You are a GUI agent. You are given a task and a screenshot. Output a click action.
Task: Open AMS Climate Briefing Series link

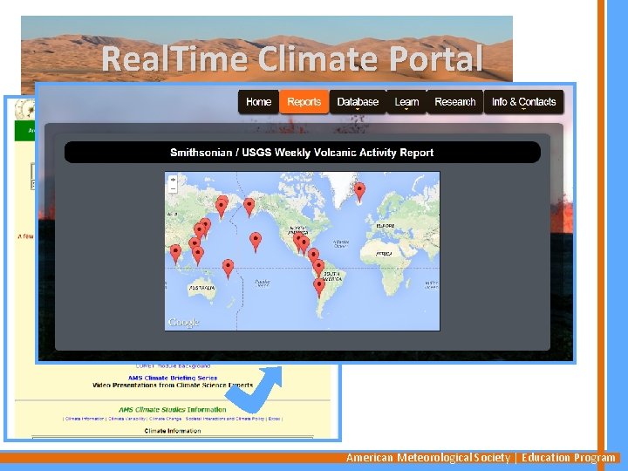tap(173, 378)
